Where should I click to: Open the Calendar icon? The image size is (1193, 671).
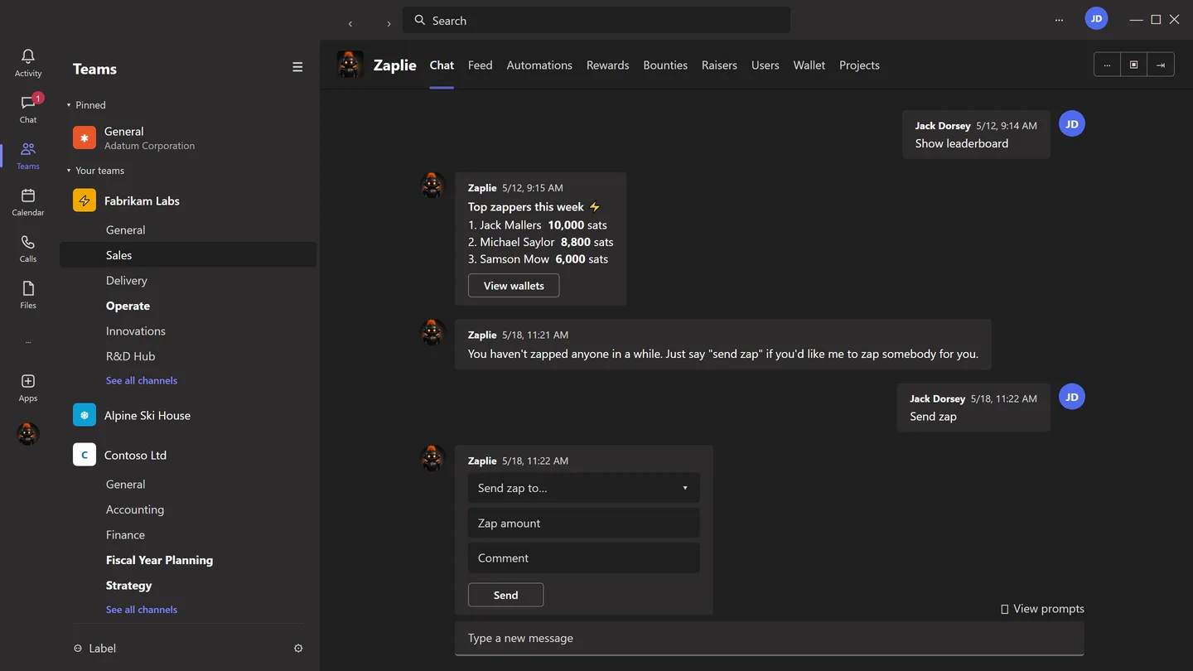point(28,196)
